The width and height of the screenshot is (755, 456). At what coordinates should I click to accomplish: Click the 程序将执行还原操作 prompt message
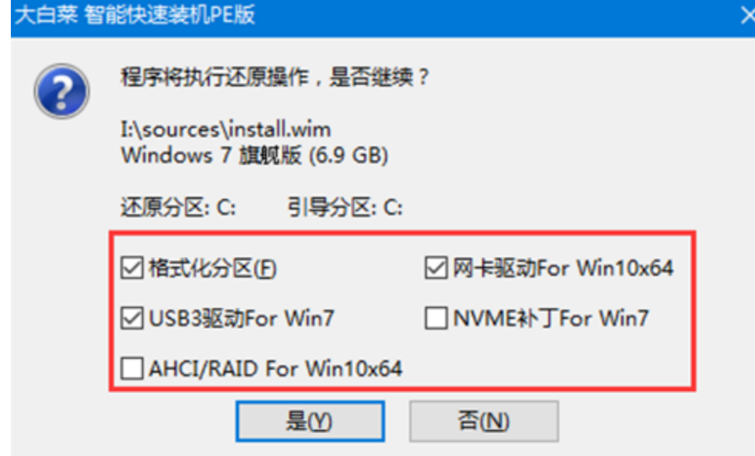point(274,77)
